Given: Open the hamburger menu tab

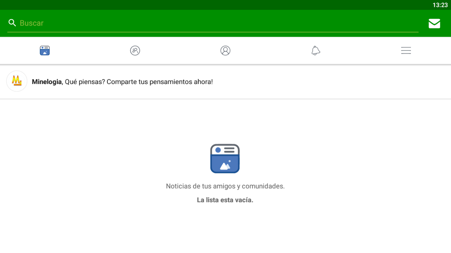Looking at the screenshot, I should click(406, 51).
